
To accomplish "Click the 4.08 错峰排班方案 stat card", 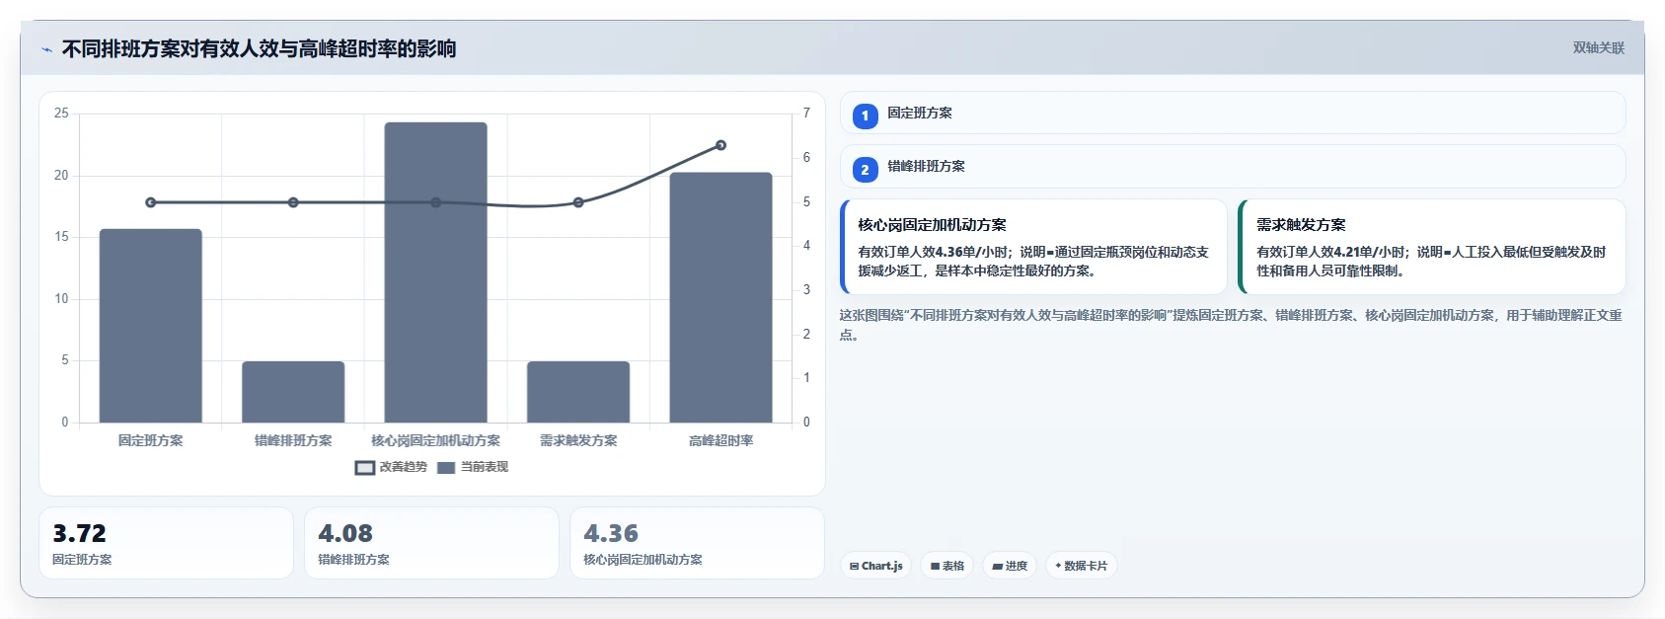I will [431, 543].
